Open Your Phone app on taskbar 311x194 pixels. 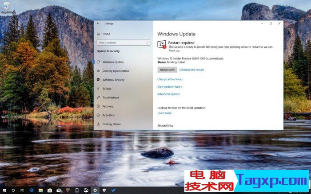point(77,190)
